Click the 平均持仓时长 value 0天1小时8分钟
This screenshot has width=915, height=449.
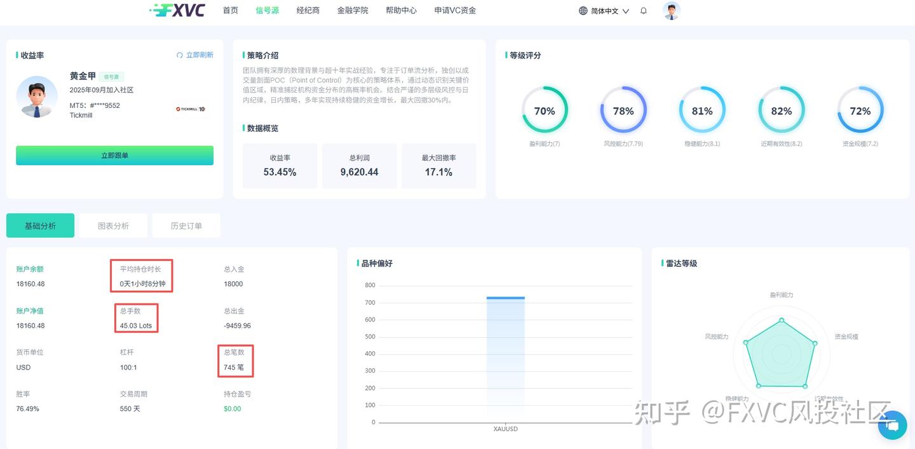tap(142, 284)
